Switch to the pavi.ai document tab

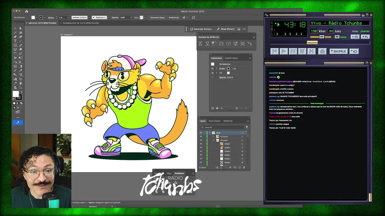pyautogui.click(x=42, y=23)
